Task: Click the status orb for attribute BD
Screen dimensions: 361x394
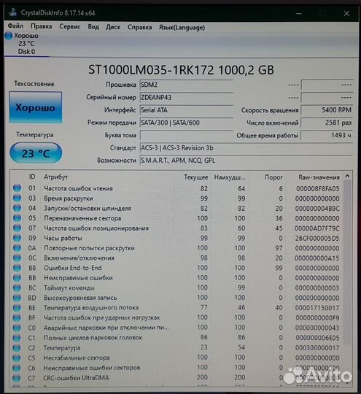Action: pos(17,298)
